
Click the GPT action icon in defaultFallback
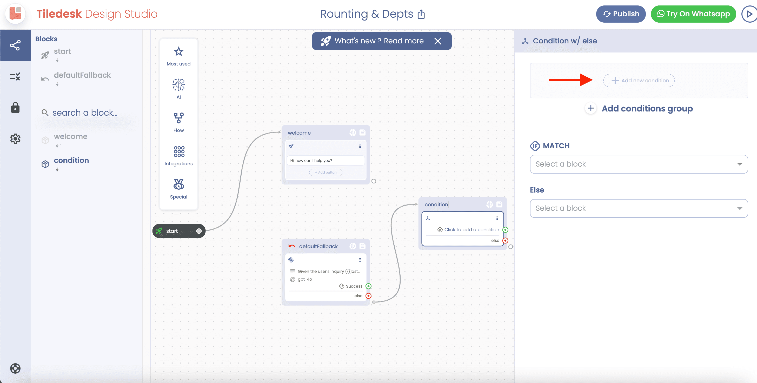(x=291, y=260)
